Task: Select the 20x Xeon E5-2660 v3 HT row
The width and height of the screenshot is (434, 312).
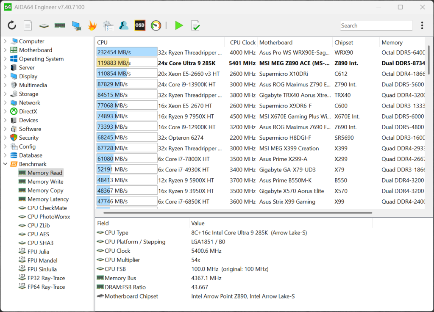Action: click(260, 74)
